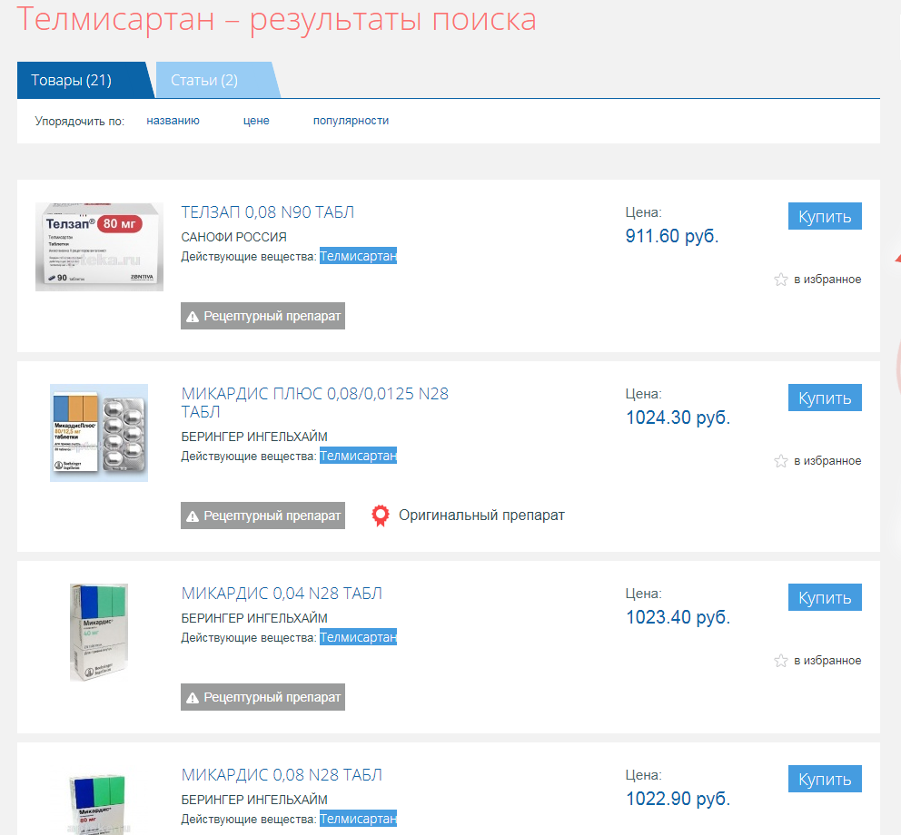Open the ТЕЛЗАП 0,08 N90 ТАБЛ product page
Image resolution: width=901 pixels, height=835 pixels.
267,211
